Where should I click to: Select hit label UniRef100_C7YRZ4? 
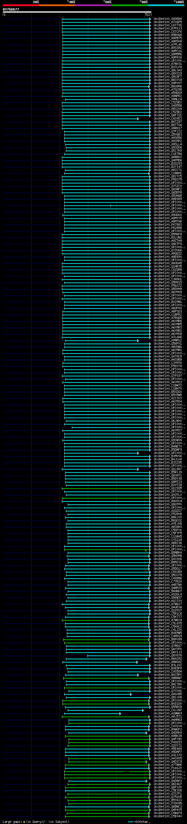coord(167,581)
